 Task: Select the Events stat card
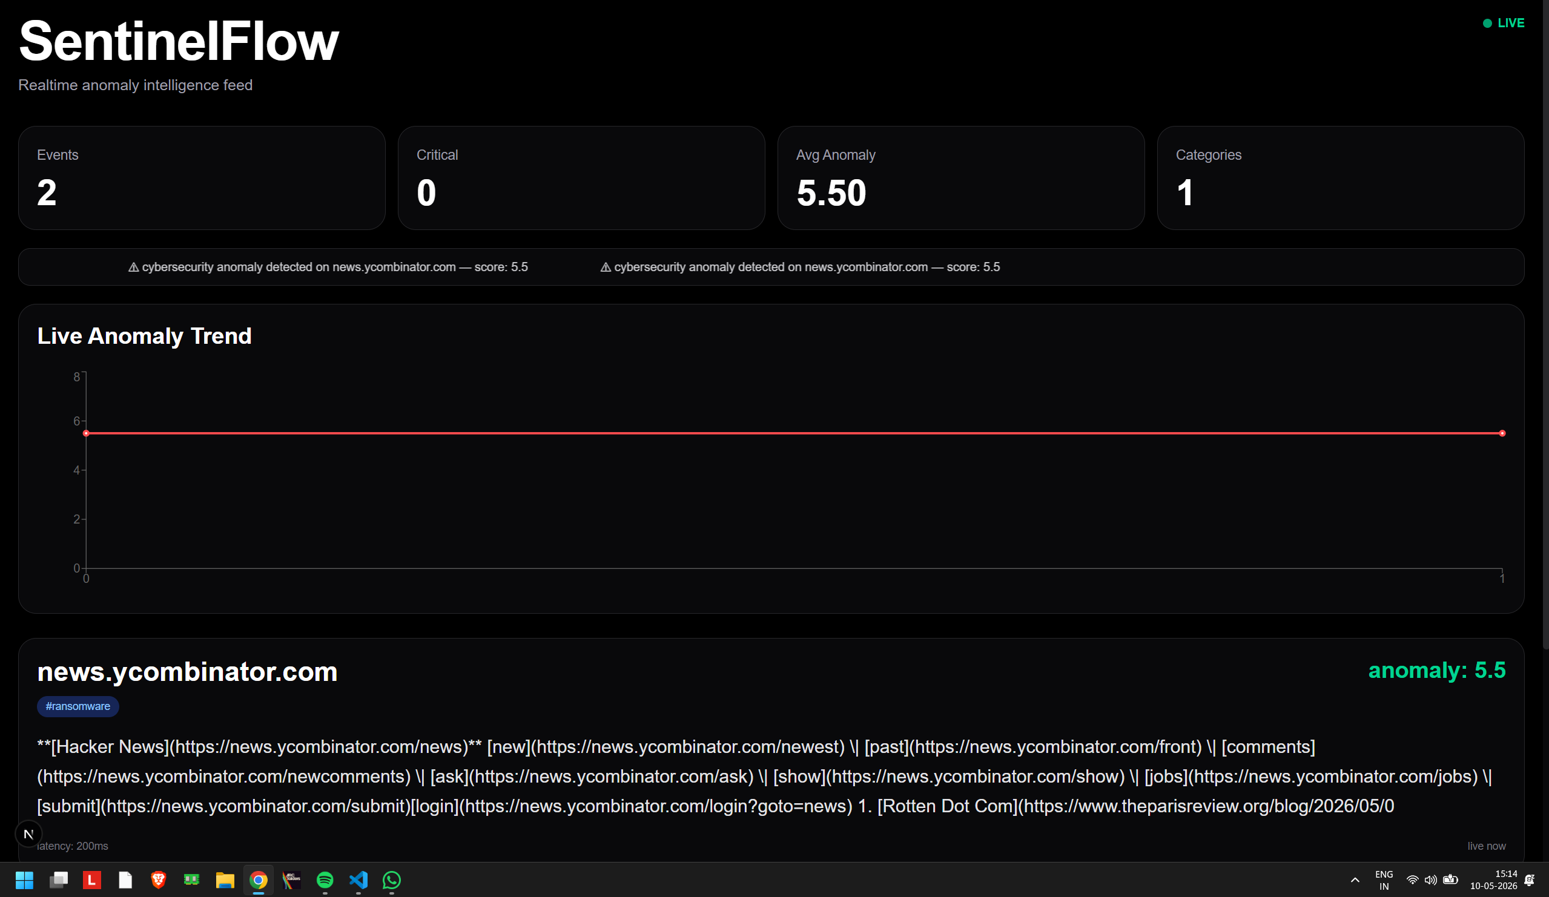202,178
